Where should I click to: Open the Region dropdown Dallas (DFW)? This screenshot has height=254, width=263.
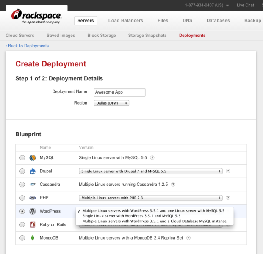pyautogui.click(x=111, y=103)
